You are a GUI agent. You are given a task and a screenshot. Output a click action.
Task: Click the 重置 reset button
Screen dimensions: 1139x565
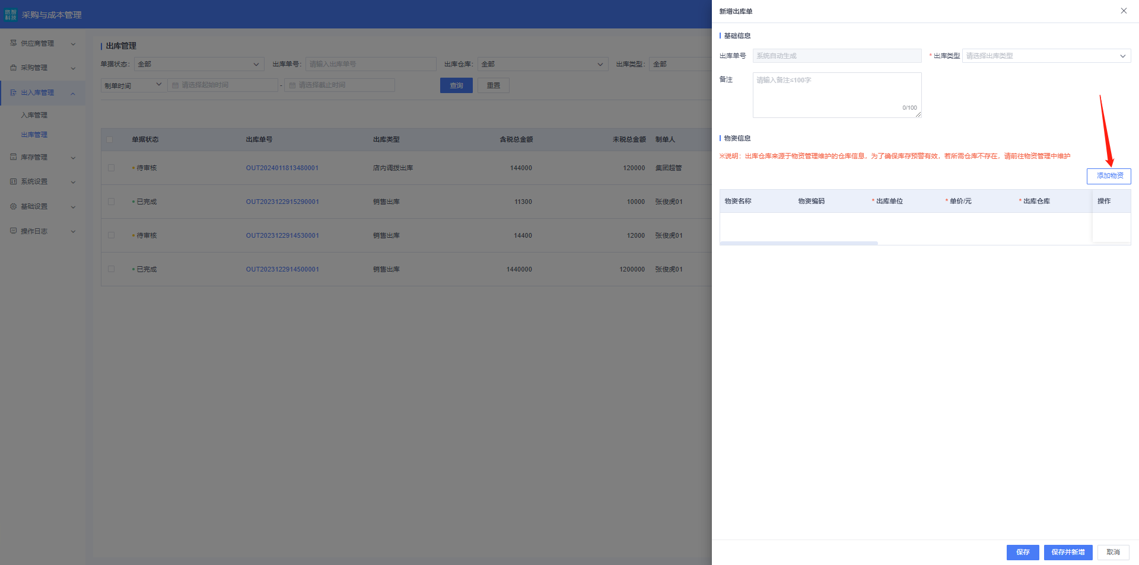pyautogui.click(x=494, y=85)
